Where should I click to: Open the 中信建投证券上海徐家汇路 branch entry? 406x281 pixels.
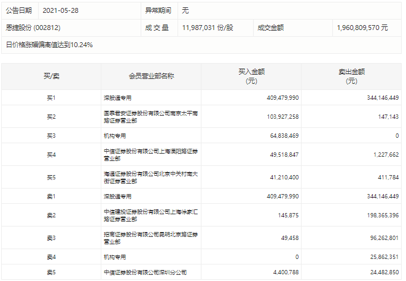[x=151, y=215]
